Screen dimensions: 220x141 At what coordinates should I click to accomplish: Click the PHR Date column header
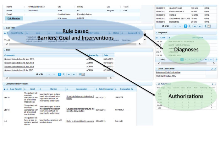coord(106,55)
